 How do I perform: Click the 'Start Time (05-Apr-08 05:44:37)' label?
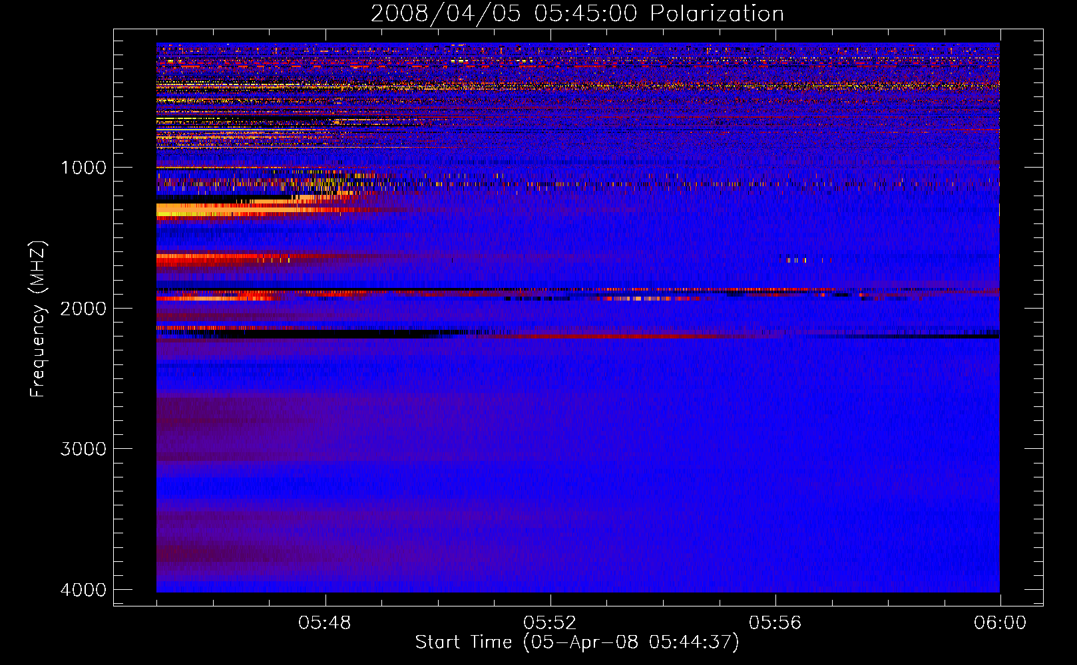click(x=577, y=642)
